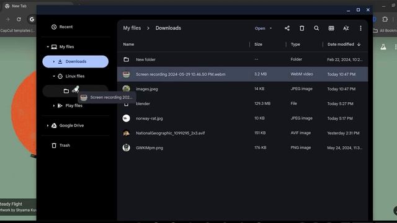Click the Linux files penguin icon
397x223 pixels.
60,76
